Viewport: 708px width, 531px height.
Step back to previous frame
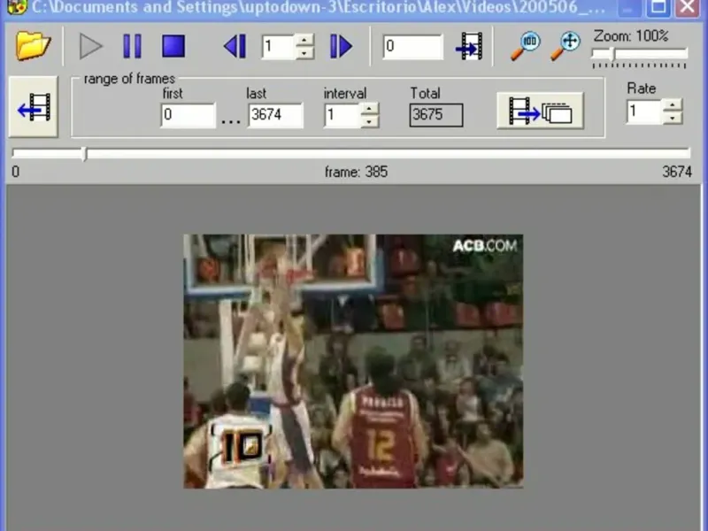235,46
